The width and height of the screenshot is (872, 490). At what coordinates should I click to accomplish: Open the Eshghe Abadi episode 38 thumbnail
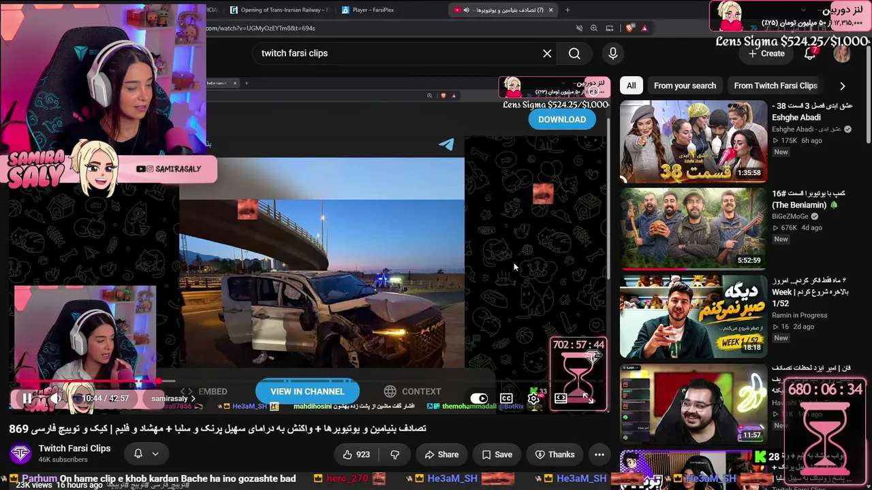(693, 142)
